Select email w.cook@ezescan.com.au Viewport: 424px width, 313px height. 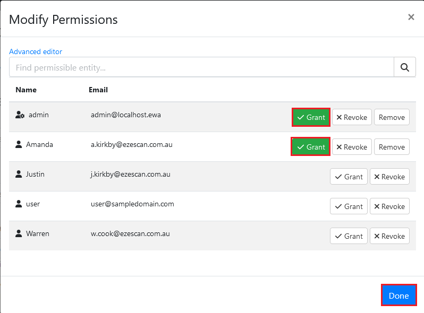click(x=130, y=234)
